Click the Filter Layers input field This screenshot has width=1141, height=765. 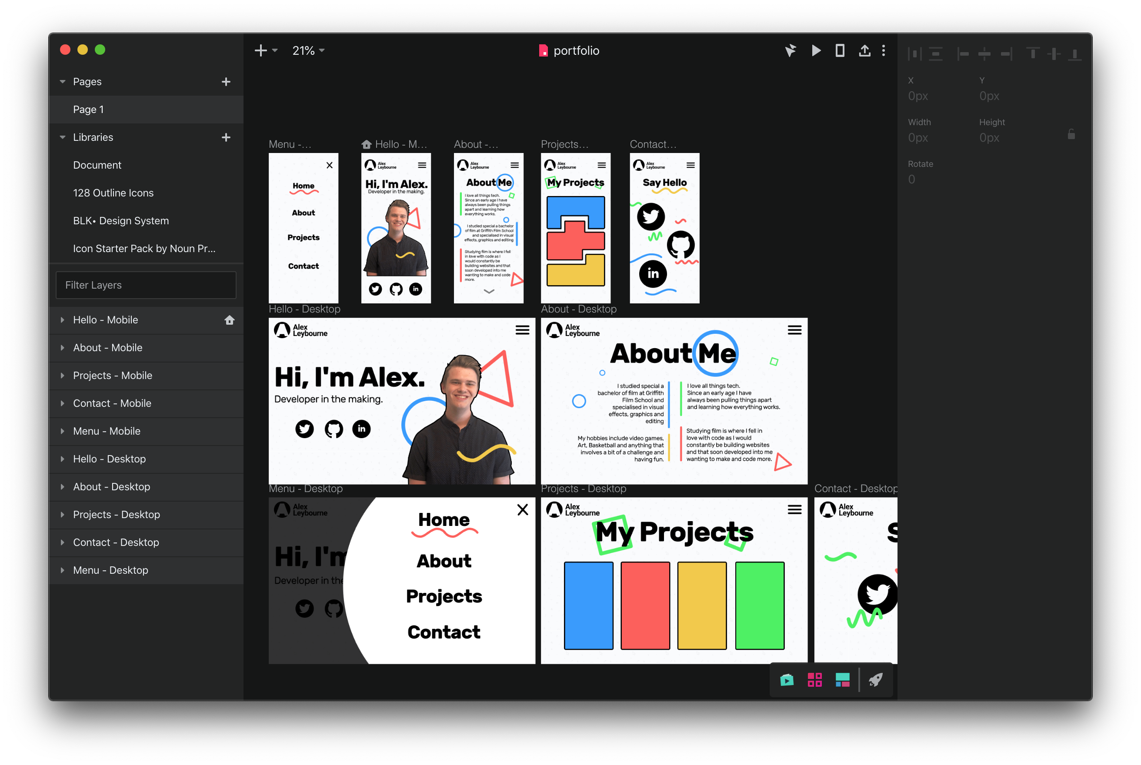(x=146, y=285)
